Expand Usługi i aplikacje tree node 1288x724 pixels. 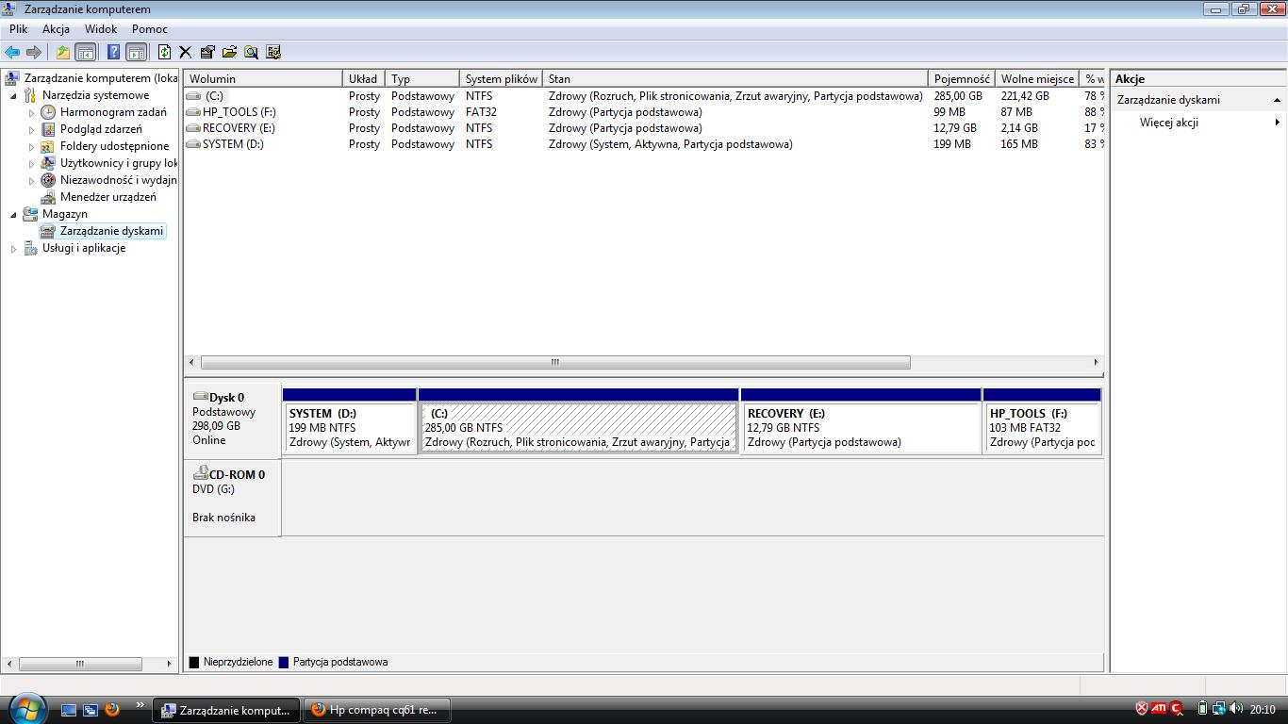[x=13, y=248]
